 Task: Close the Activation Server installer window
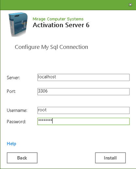[130, 5]
